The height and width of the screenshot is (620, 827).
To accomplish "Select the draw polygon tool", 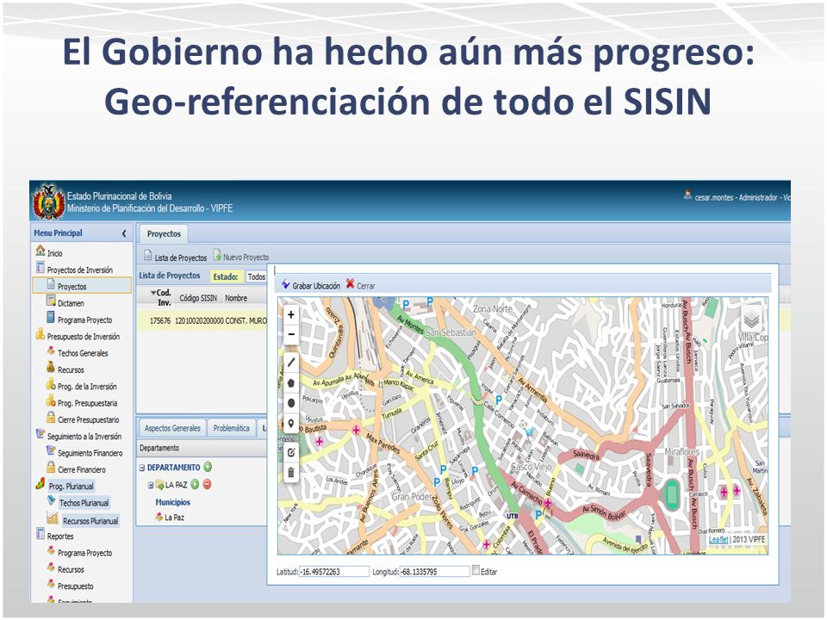I will (290, 382).
